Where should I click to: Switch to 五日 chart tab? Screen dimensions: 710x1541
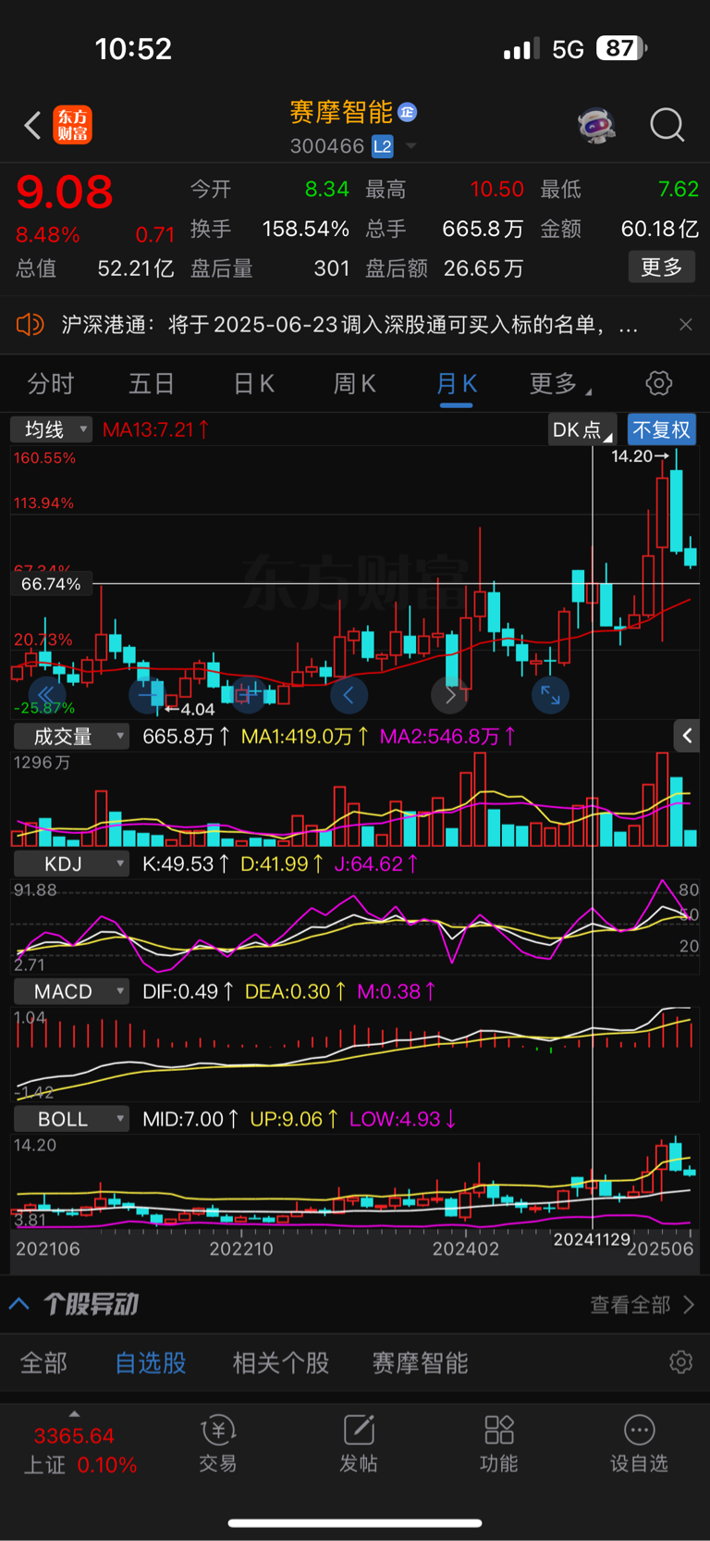[152, 383]
